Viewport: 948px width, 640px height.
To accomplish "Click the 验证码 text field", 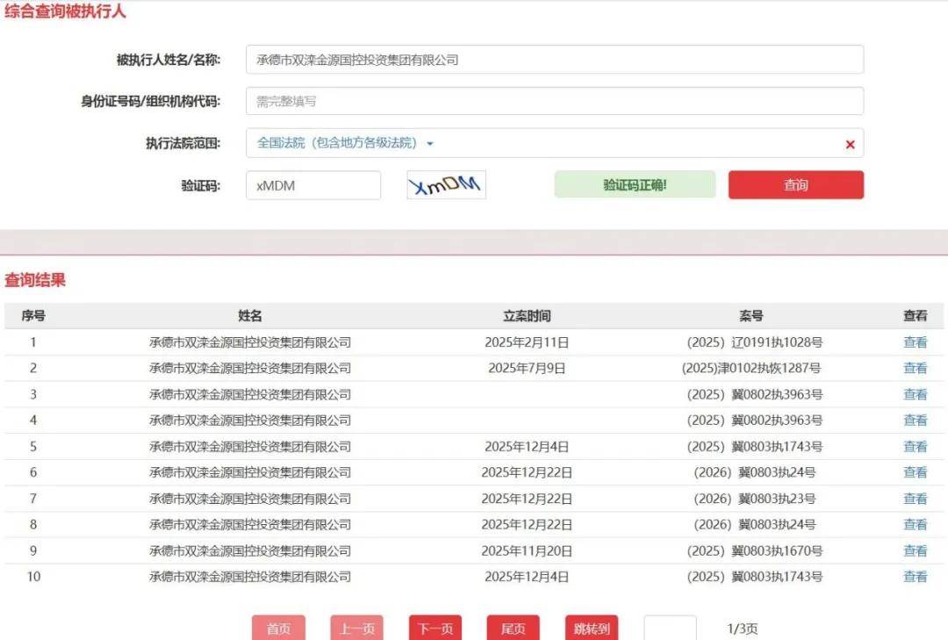I will click(x=313, y=185).
